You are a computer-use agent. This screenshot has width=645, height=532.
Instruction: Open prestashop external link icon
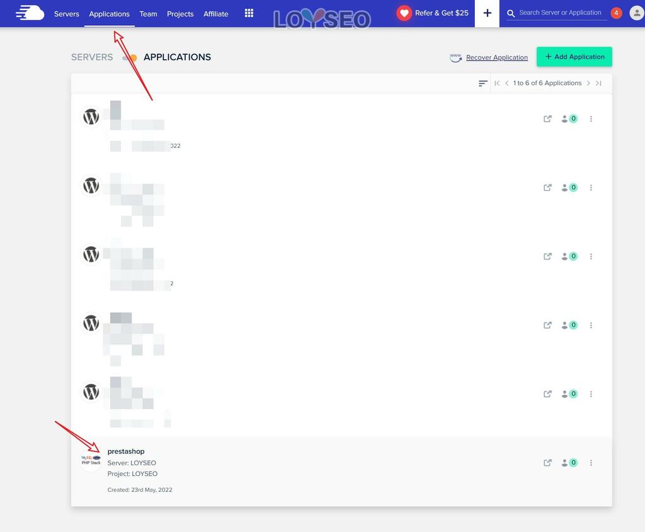coord(547,463)
